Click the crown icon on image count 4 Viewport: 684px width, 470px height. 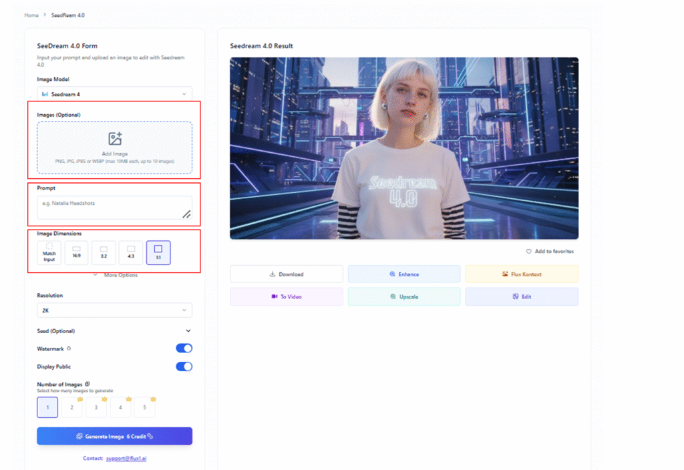(x=129, y=399)
